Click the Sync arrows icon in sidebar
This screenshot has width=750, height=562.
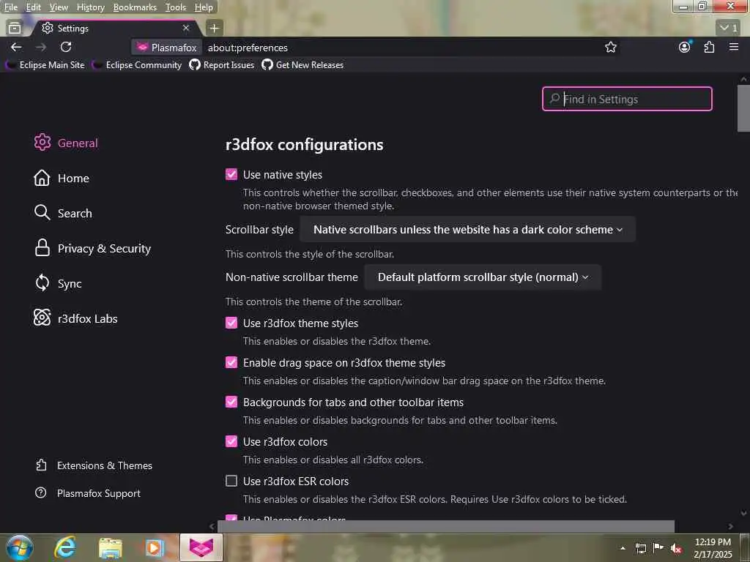pyautogui.click(x=42, y=283)
